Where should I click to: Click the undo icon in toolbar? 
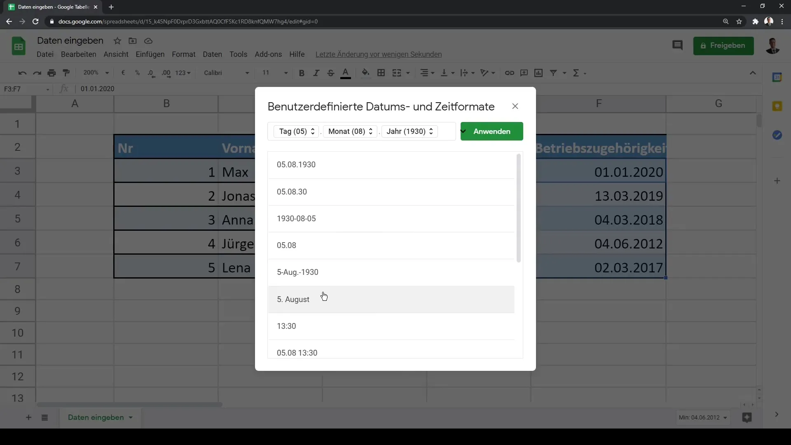tap(22, 73)
